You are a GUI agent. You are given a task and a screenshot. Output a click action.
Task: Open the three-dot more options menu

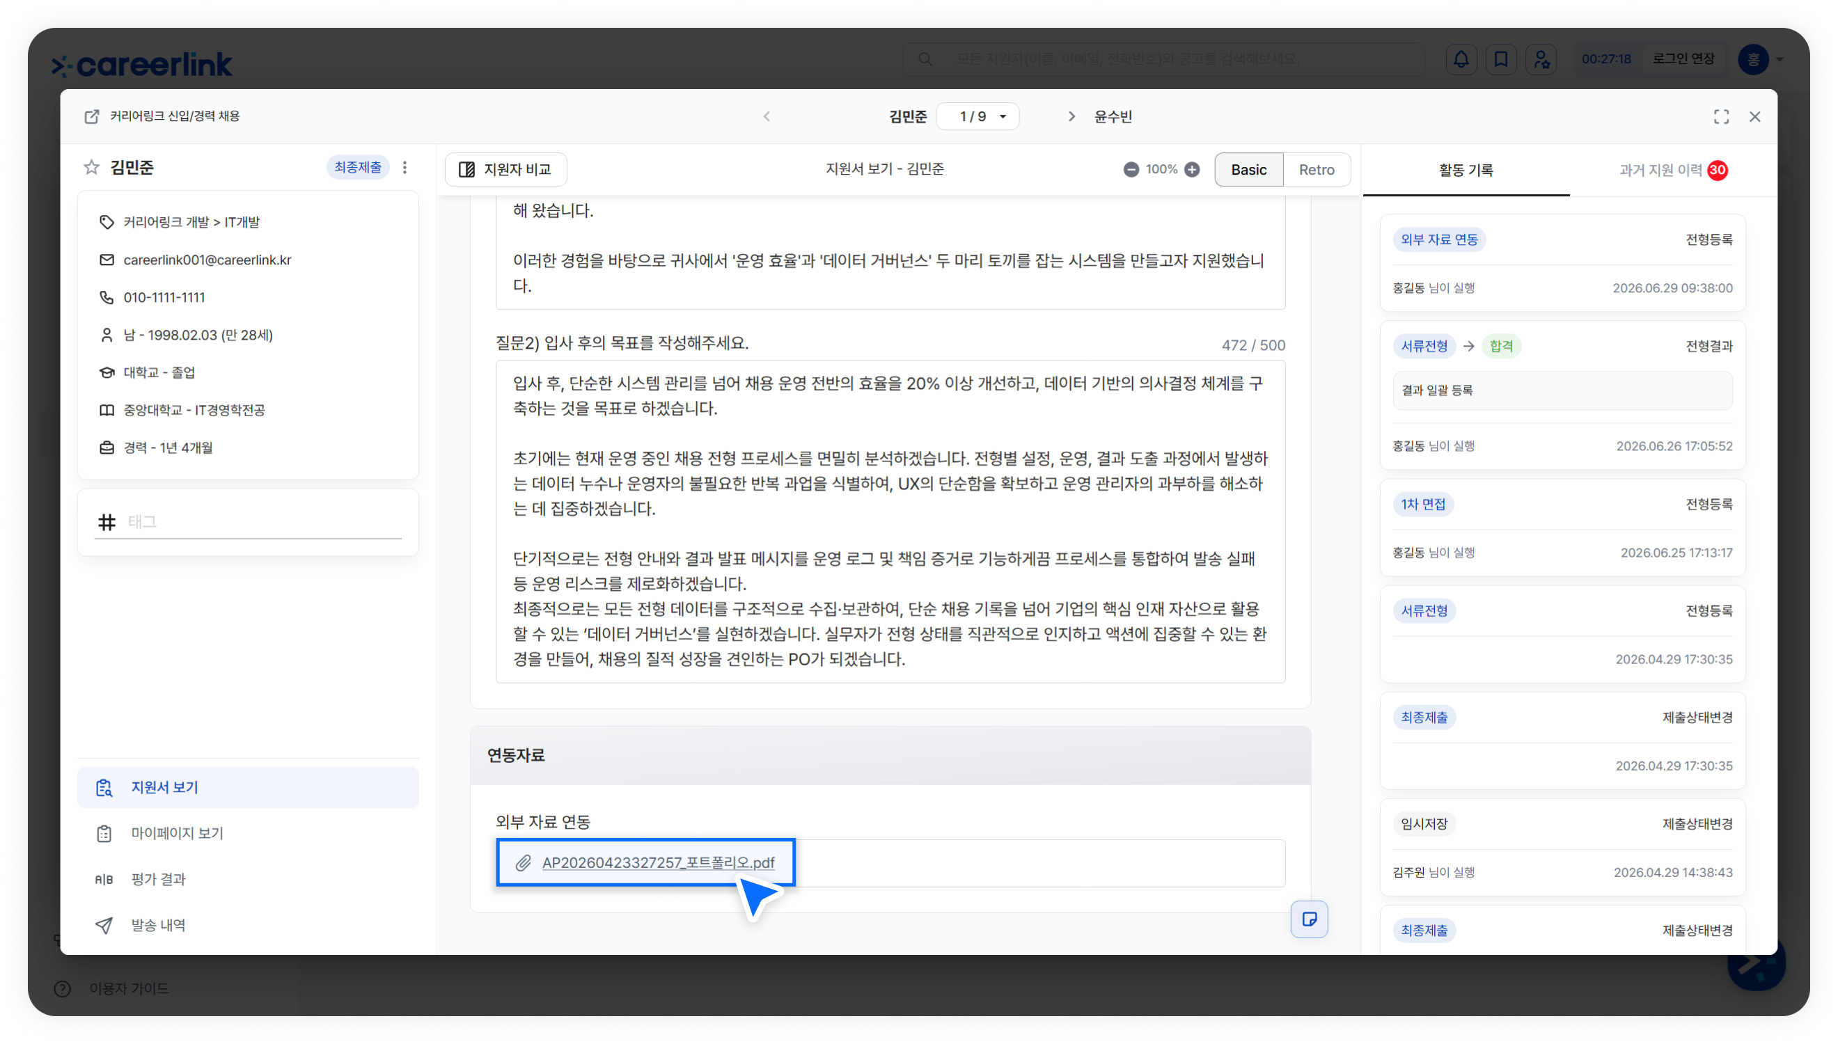405,168
